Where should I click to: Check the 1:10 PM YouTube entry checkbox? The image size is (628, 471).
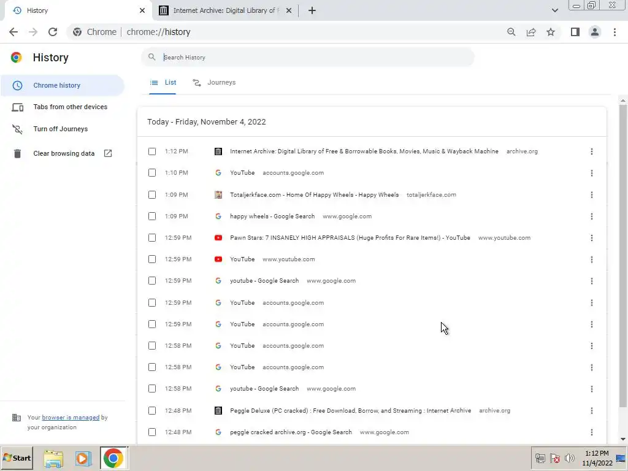coord(152,172)
